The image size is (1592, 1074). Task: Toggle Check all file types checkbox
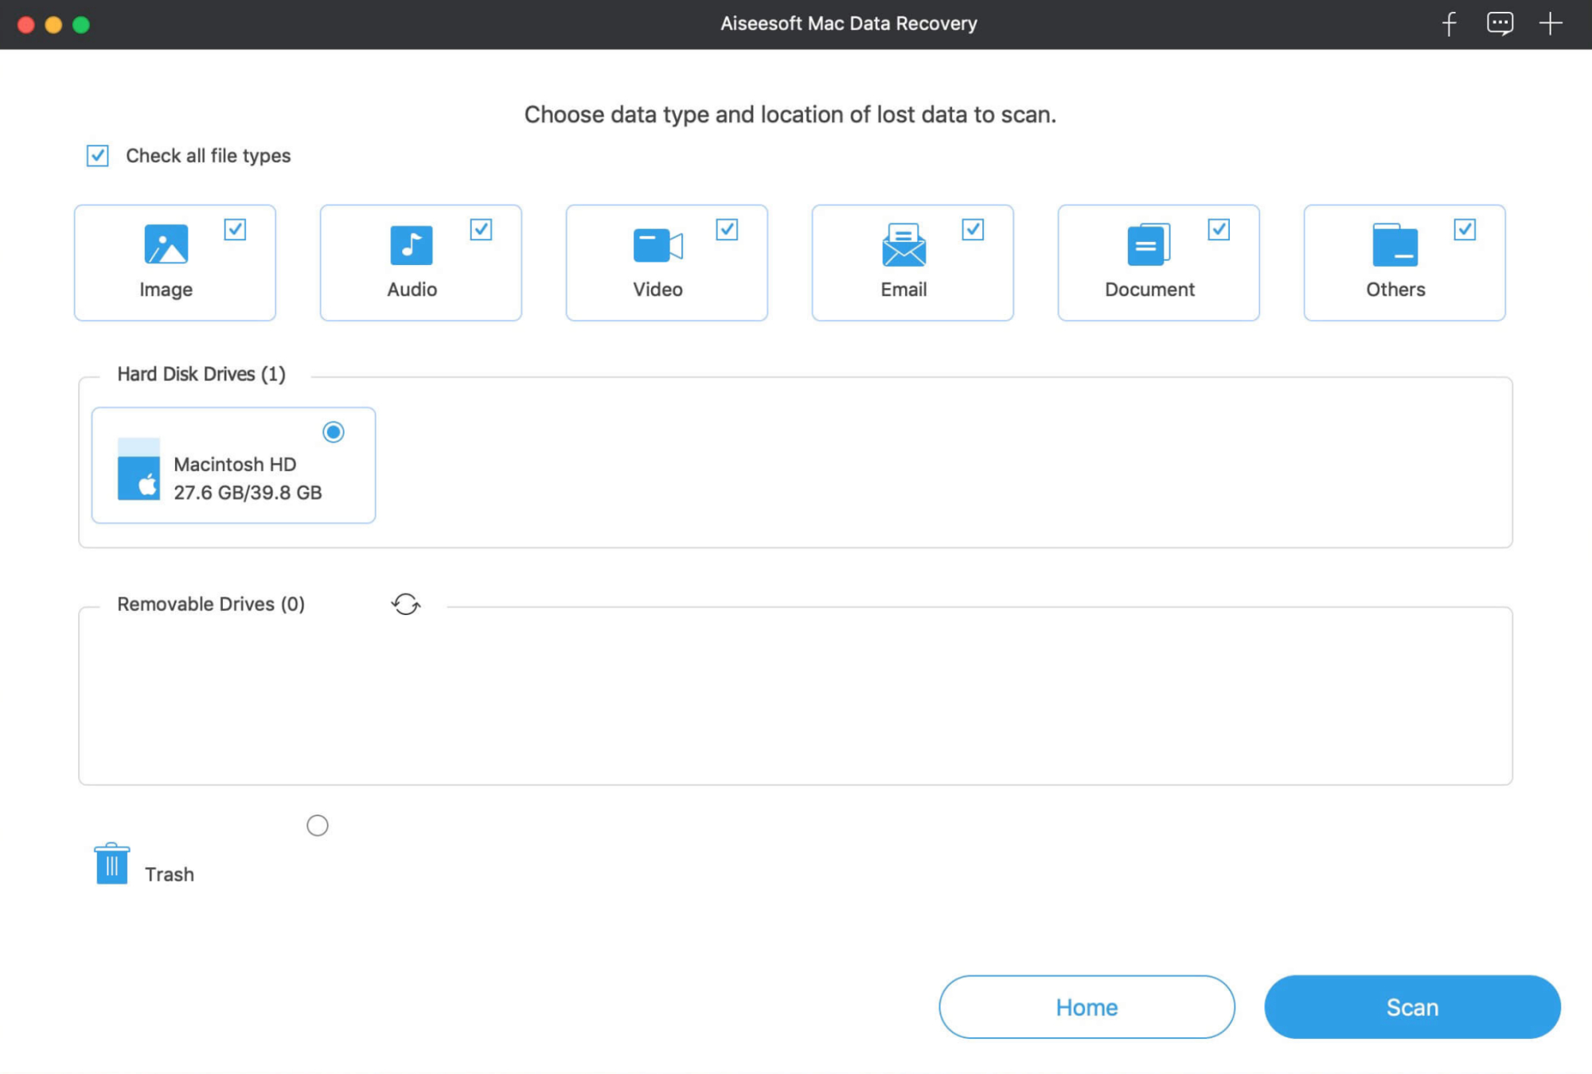tap(98, 154)
